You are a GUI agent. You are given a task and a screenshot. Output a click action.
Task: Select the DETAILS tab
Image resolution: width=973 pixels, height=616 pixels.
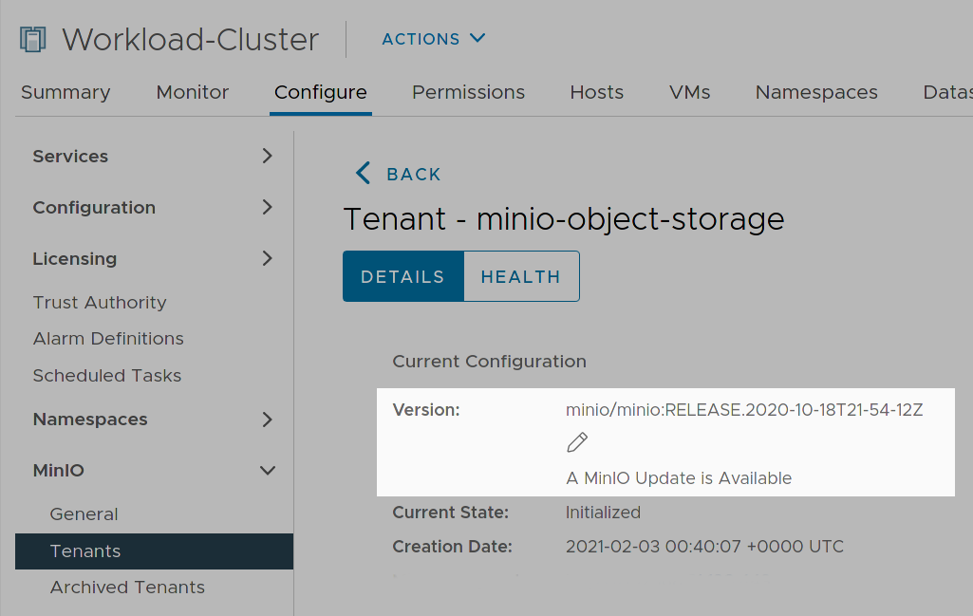point(402,276)
